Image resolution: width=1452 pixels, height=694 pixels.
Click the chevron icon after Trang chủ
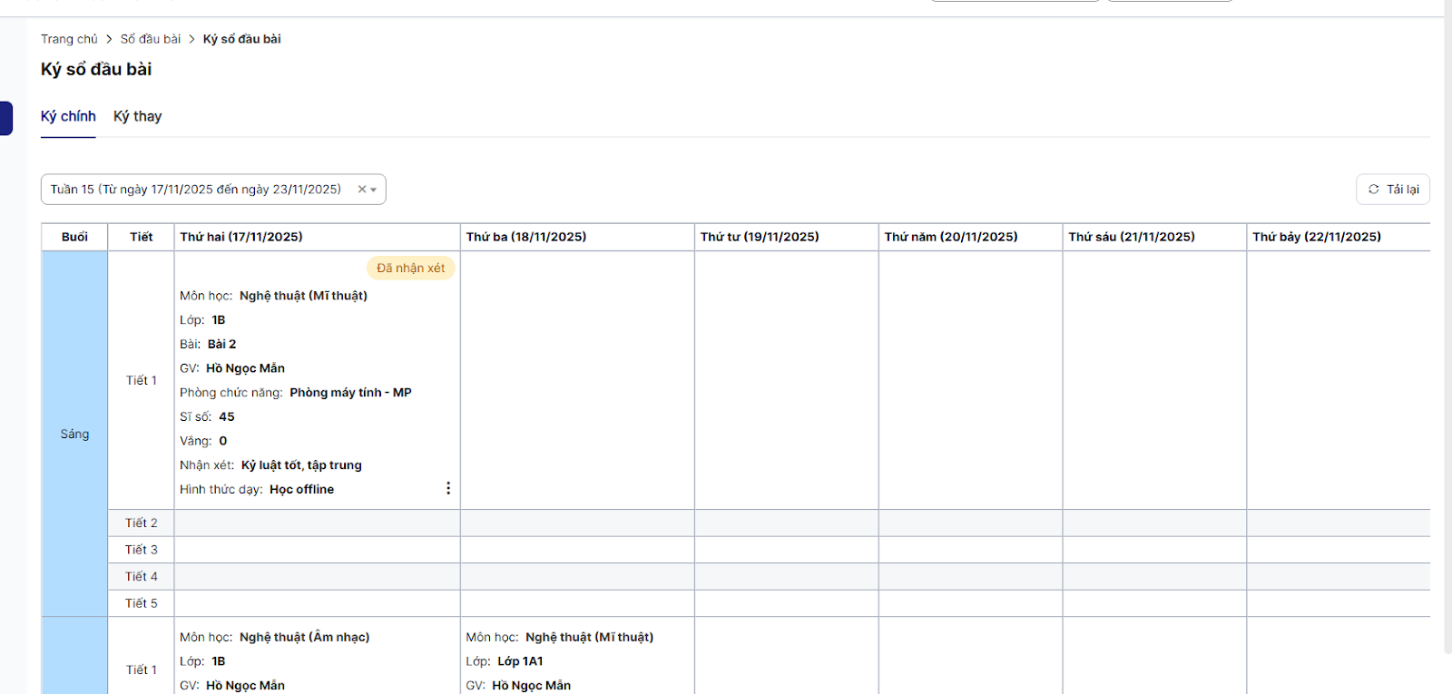109,39
